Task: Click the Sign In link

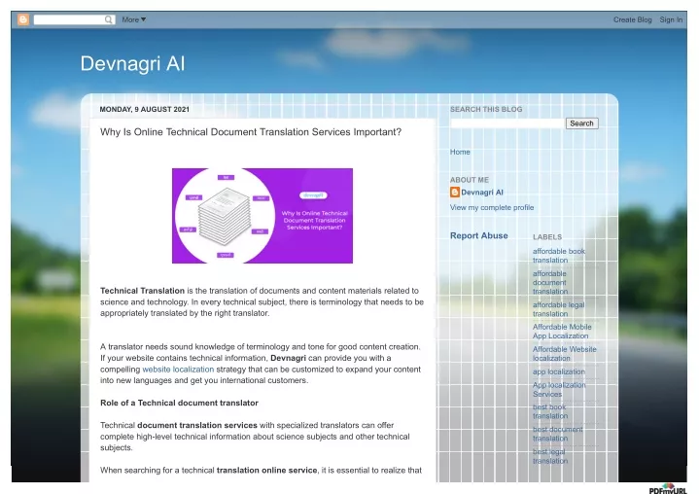Action: click(x=671, y=19)
